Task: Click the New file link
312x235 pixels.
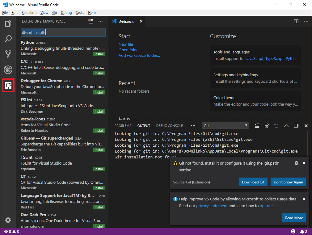Action: [x=126, y=44]
